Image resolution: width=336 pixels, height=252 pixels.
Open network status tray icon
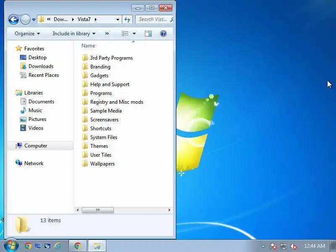(283, 246)
